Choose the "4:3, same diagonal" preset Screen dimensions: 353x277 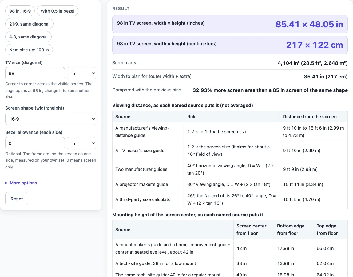pyautogui.click(x=28, y=37)
